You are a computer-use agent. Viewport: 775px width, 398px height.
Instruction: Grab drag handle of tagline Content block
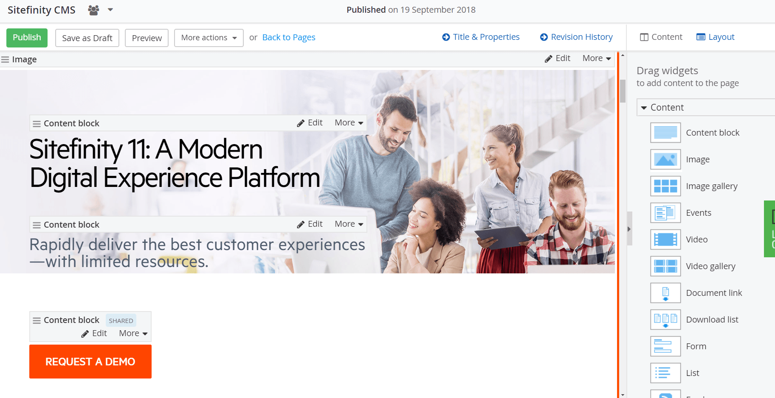(37, 225)
